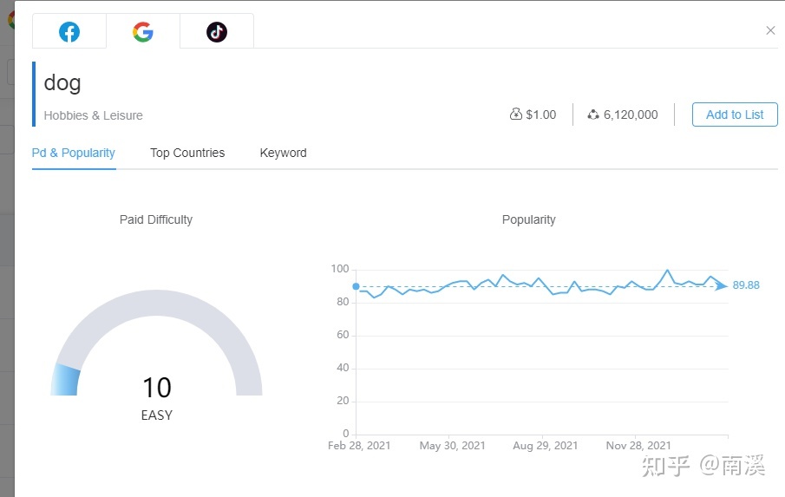Select the Google platform tab
The image size is (785, 497).
point(142,31)
